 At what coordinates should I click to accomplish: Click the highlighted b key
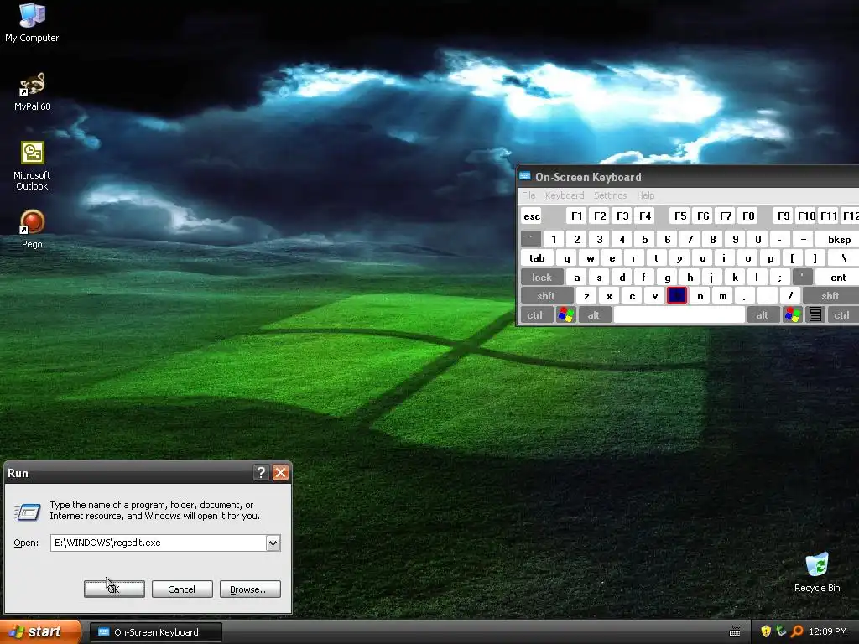pos(677,296)
